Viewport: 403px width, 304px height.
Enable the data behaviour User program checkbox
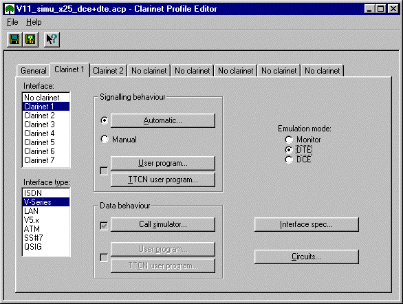tap(104, 257)
